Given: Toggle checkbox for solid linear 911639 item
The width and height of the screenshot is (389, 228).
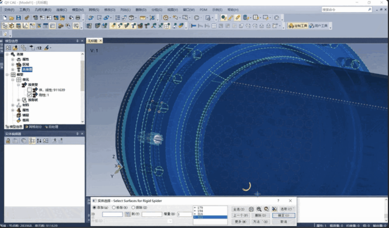Looking at the screenshot, I should click(29, 90).
